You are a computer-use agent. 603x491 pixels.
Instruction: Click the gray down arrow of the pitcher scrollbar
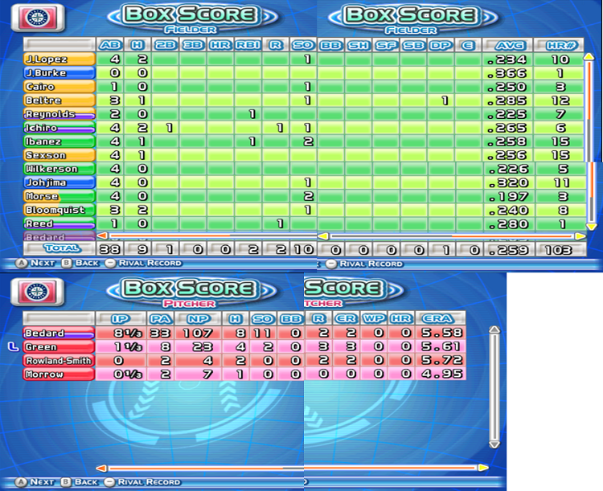(494, 444)
